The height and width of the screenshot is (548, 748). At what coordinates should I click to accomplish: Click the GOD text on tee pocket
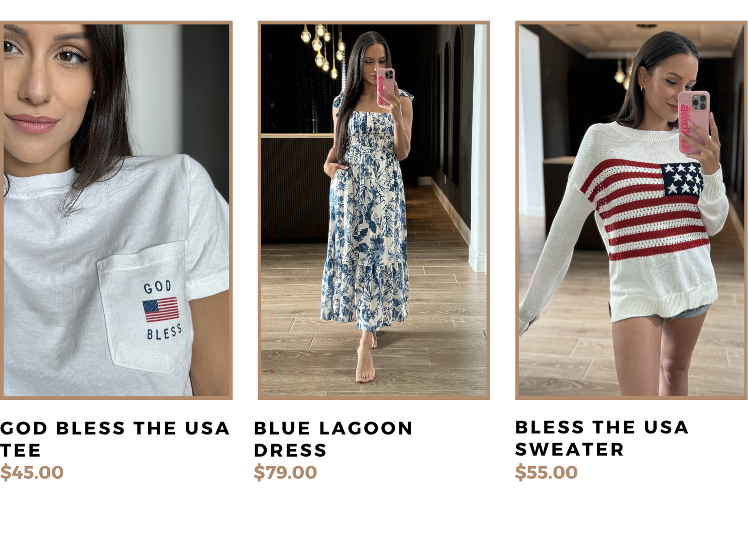(158, 287)
